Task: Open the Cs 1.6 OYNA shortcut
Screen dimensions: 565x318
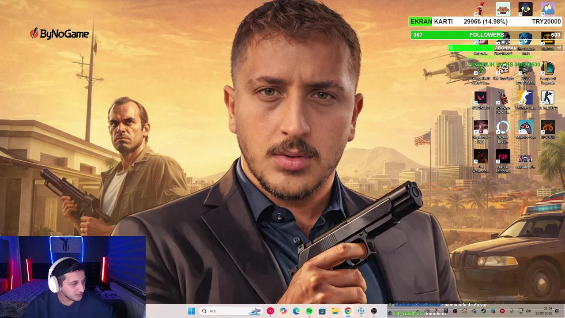Action: (548, 101)
